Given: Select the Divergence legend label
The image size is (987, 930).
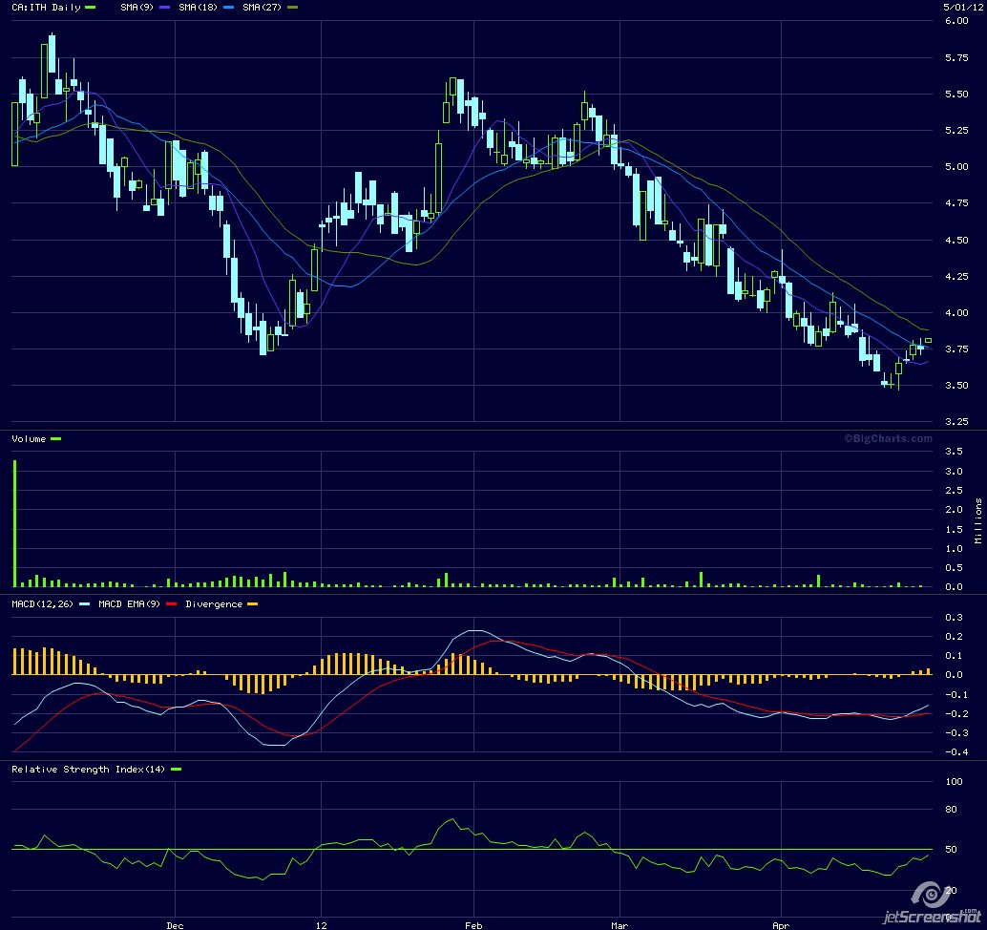Looking at the screenshot, I should click(x=214, y=604).
